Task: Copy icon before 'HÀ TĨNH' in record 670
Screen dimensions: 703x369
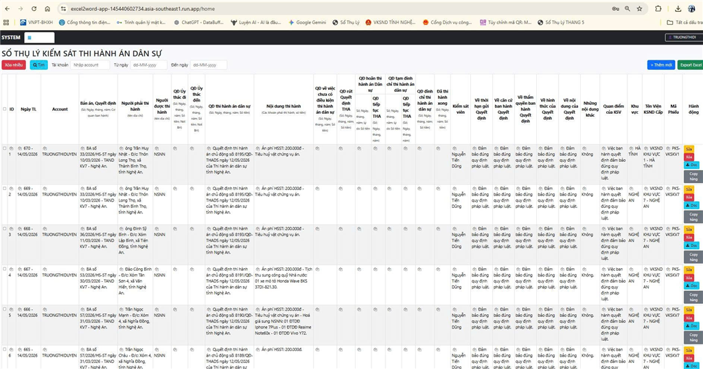Action: pyautogui.click(x=631, y=148)
